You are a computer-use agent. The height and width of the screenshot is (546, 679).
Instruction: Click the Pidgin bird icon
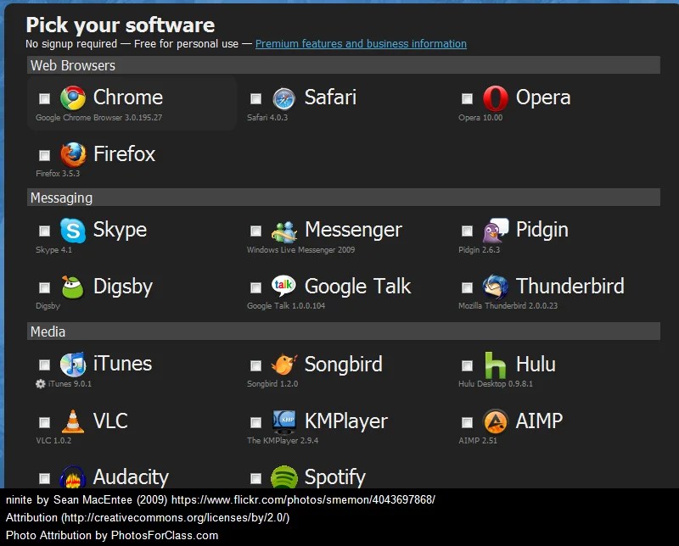click(x=496, y=230)
